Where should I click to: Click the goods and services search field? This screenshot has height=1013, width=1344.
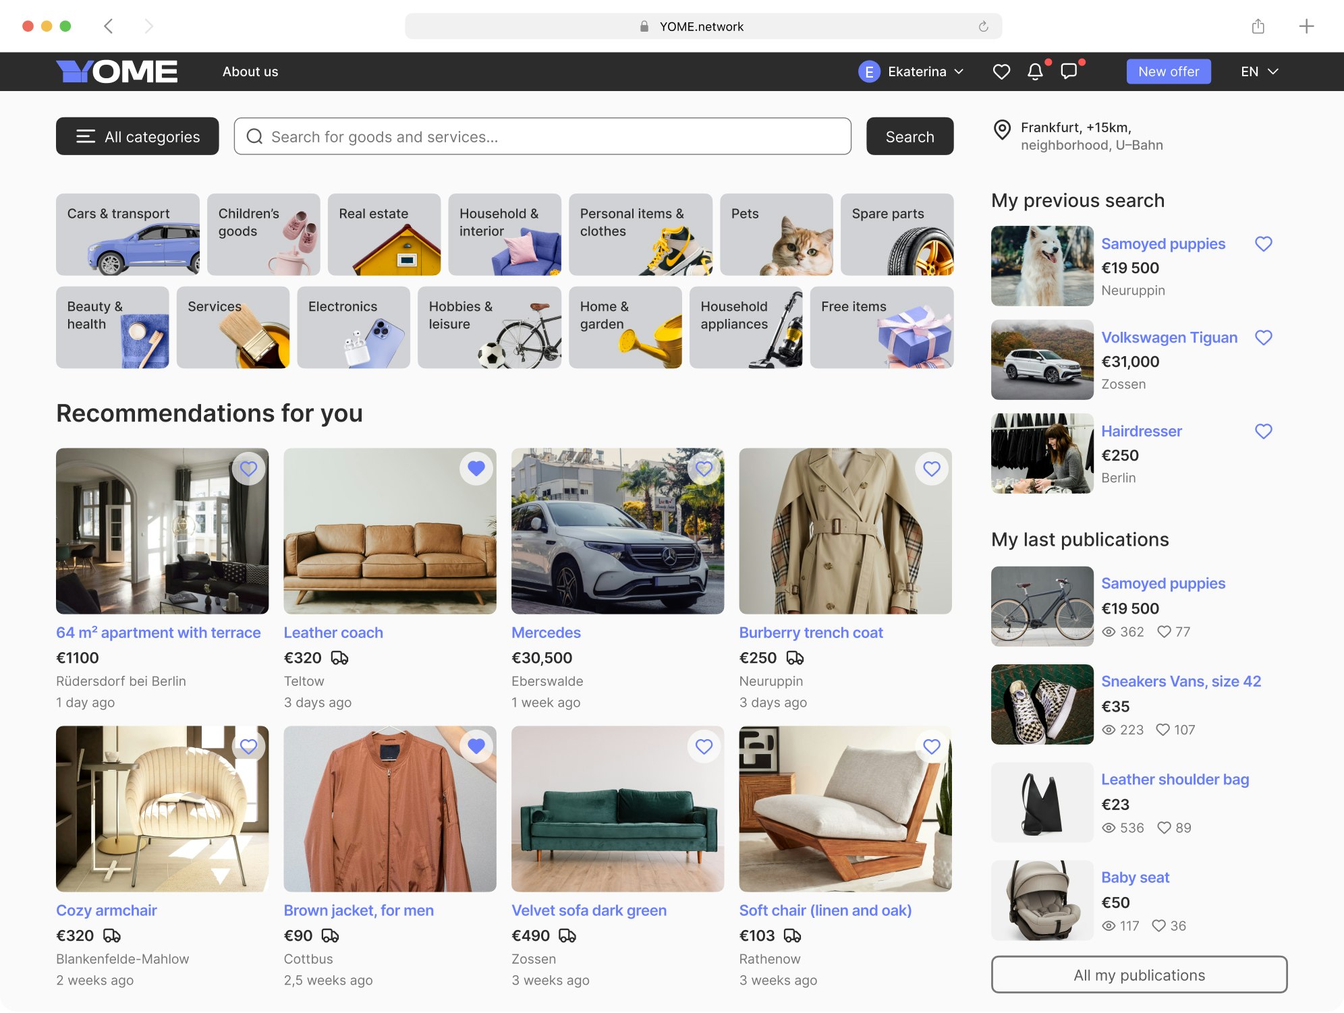pyautogui.click(x=542, y=136)
